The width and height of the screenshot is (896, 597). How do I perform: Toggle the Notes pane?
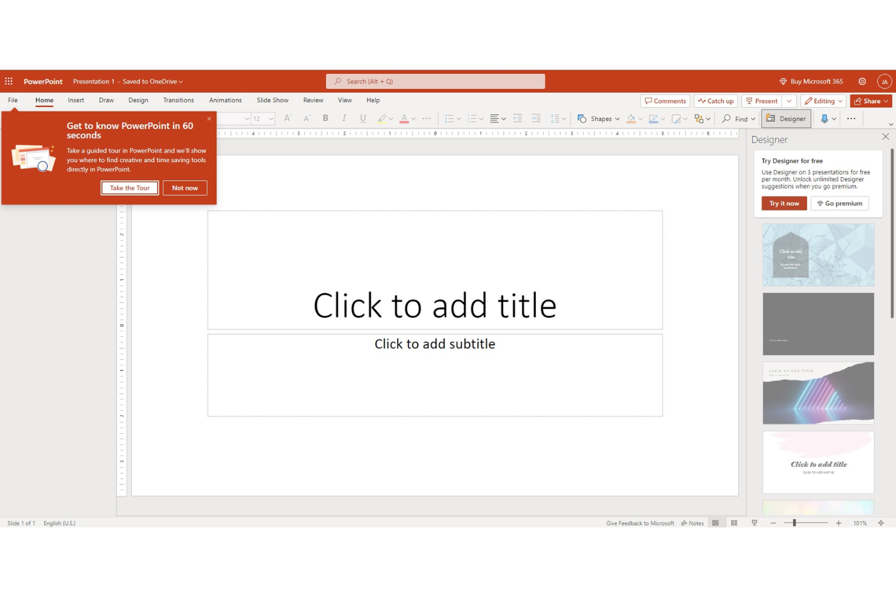pos(693,523)
